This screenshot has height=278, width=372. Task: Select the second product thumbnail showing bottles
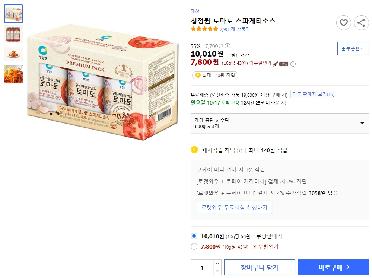[13, 34]
